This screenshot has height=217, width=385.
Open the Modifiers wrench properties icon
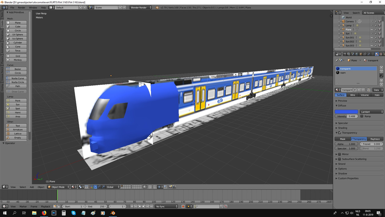click(368, 54)
